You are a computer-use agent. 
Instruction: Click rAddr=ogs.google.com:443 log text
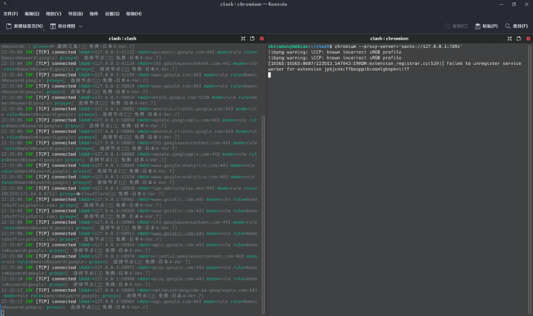tap(169, 302)
